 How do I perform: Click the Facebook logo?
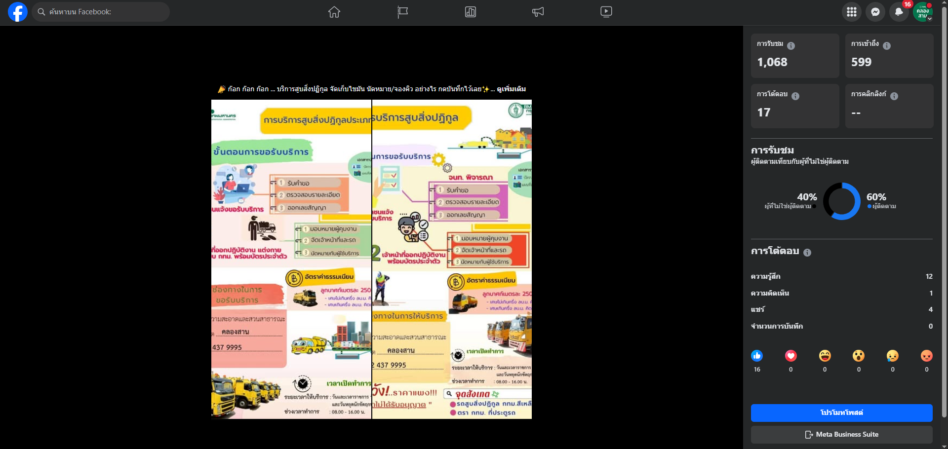tap(18, 12)
